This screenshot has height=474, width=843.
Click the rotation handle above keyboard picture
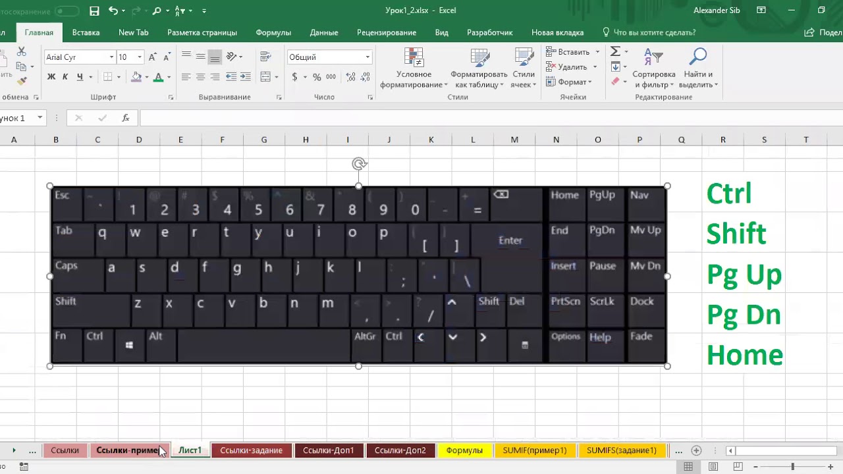coord(359,164)
